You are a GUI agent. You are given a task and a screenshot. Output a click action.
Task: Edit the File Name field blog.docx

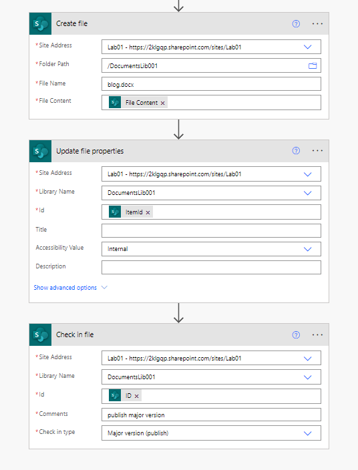point(211,84)
